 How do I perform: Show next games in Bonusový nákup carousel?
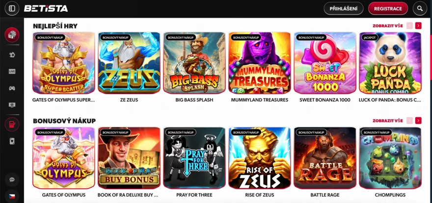coord(418,121)
